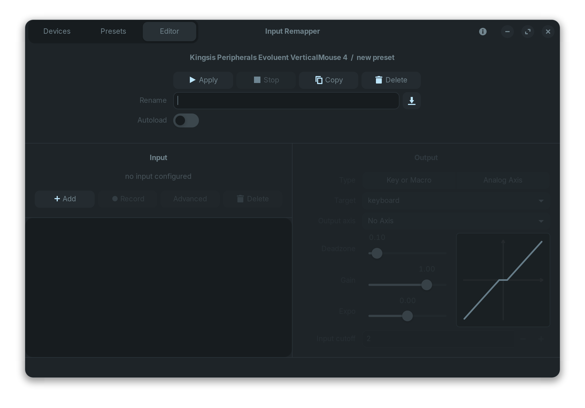Open the Target keyboard dropdown

[x=456, y=201]
